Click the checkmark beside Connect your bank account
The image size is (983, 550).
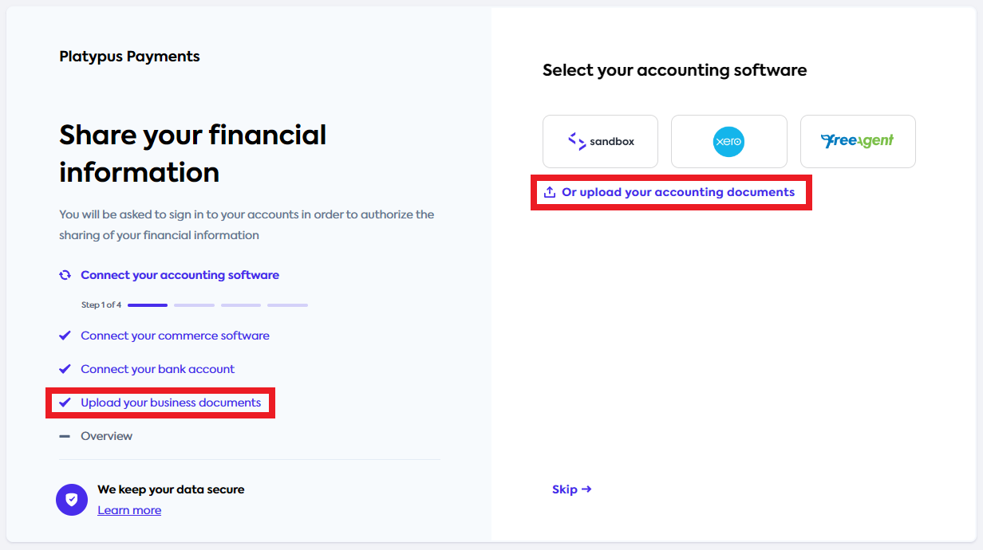tap(65, 368)
